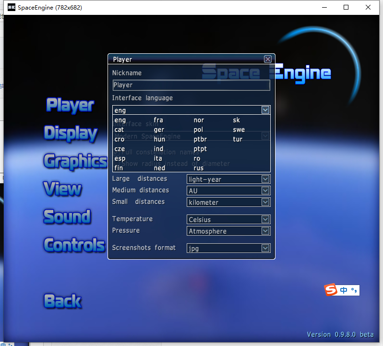Select 'pol' language option
Viewport: 383px width, 346px height.
click(198, 130)
